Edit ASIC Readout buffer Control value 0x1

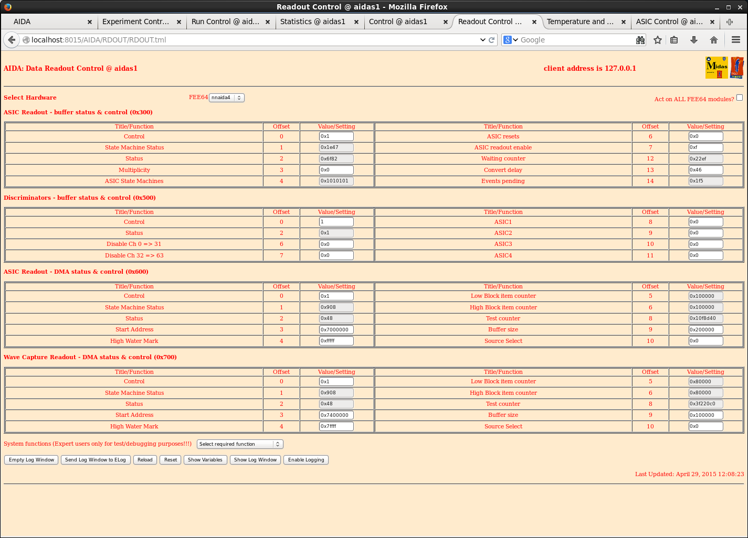click(x=336, y=136)
